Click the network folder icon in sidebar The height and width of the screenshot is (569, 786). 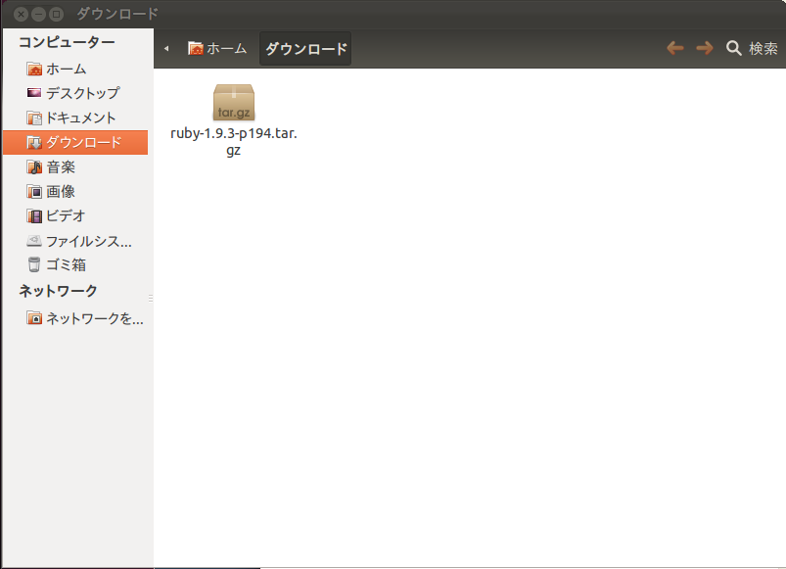(34, 318)
